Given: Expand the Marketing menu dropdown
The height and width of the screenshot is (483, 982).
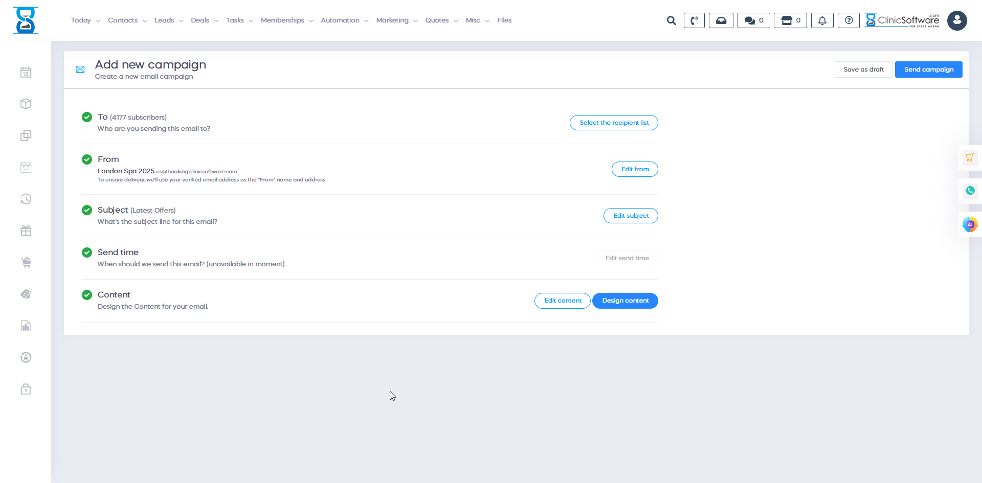Looking at the screenshot, I should click(x=393, y=20).
